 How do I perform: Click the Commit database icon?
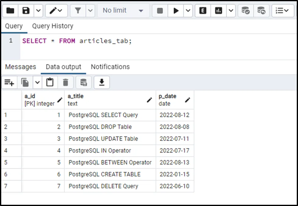(246, 11)
